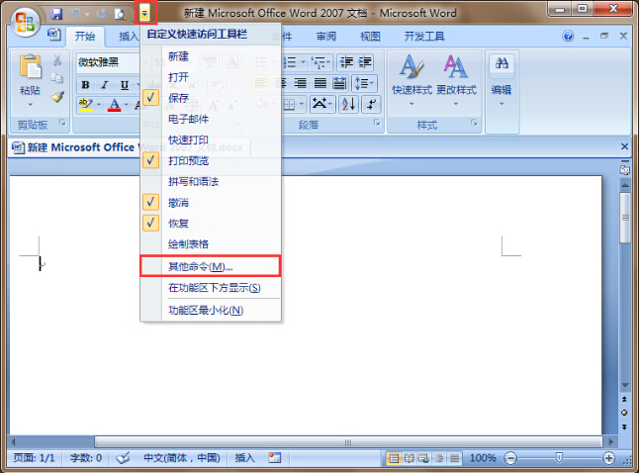The height and width of the screenshot is (473, 640).
Task: Click the zoom slider handle in status bar
Action: click(559, 458)
